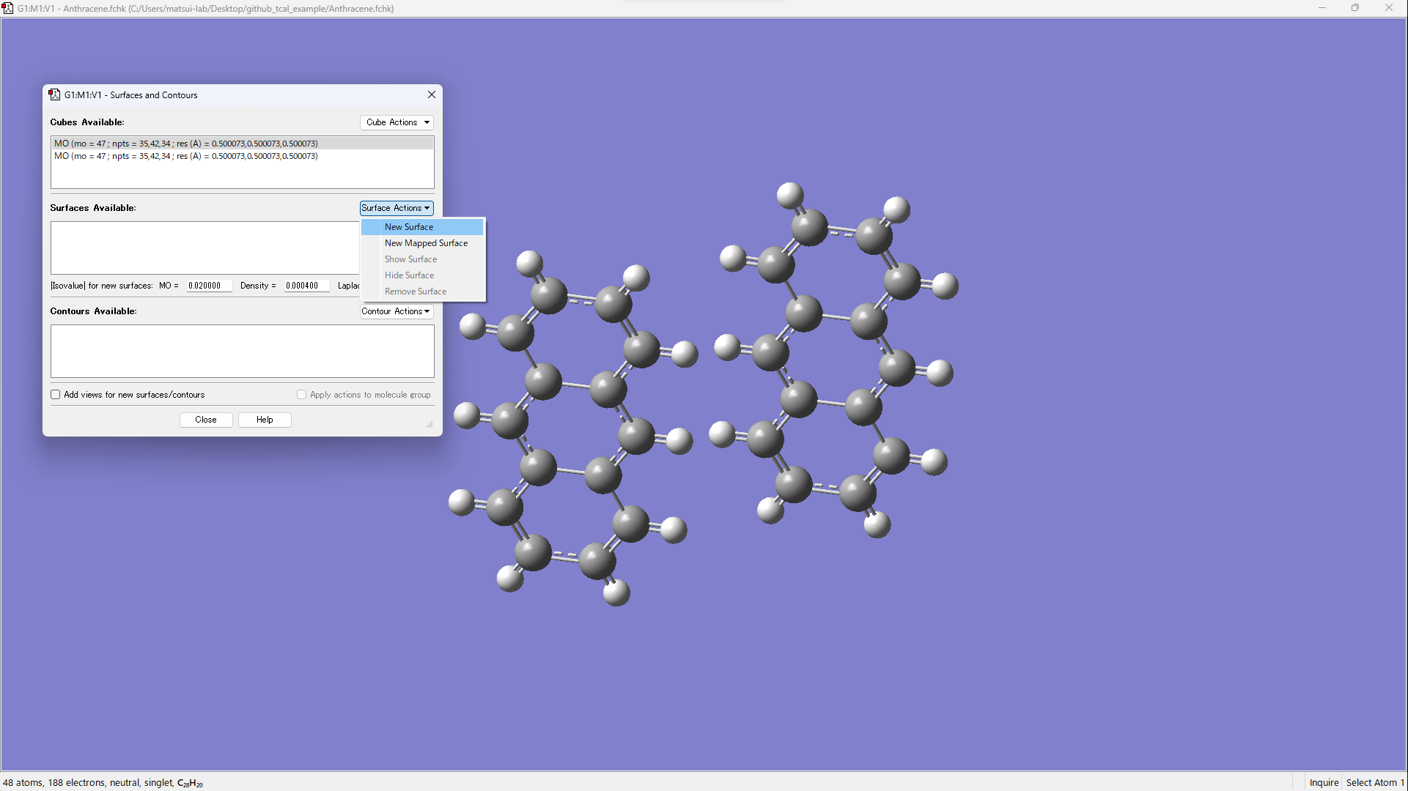Restore down the main window
The height and width of the screenshot is (791, 1408).
[x=1355, y=8]
